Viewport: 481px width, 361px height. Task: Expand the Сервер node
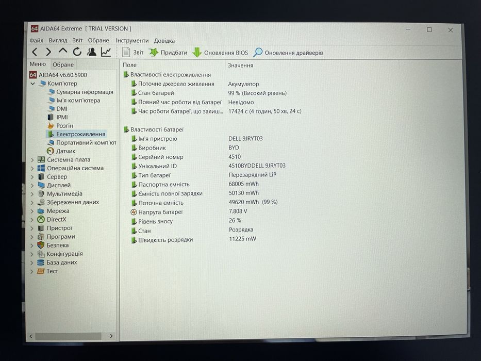pos(32,177)
